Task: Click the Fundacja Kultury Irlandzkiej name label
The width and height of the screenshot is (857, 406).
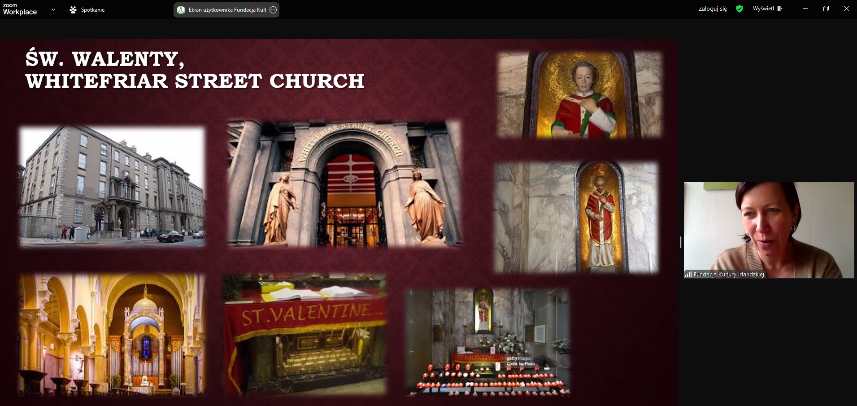Action: tap(728, 274)
